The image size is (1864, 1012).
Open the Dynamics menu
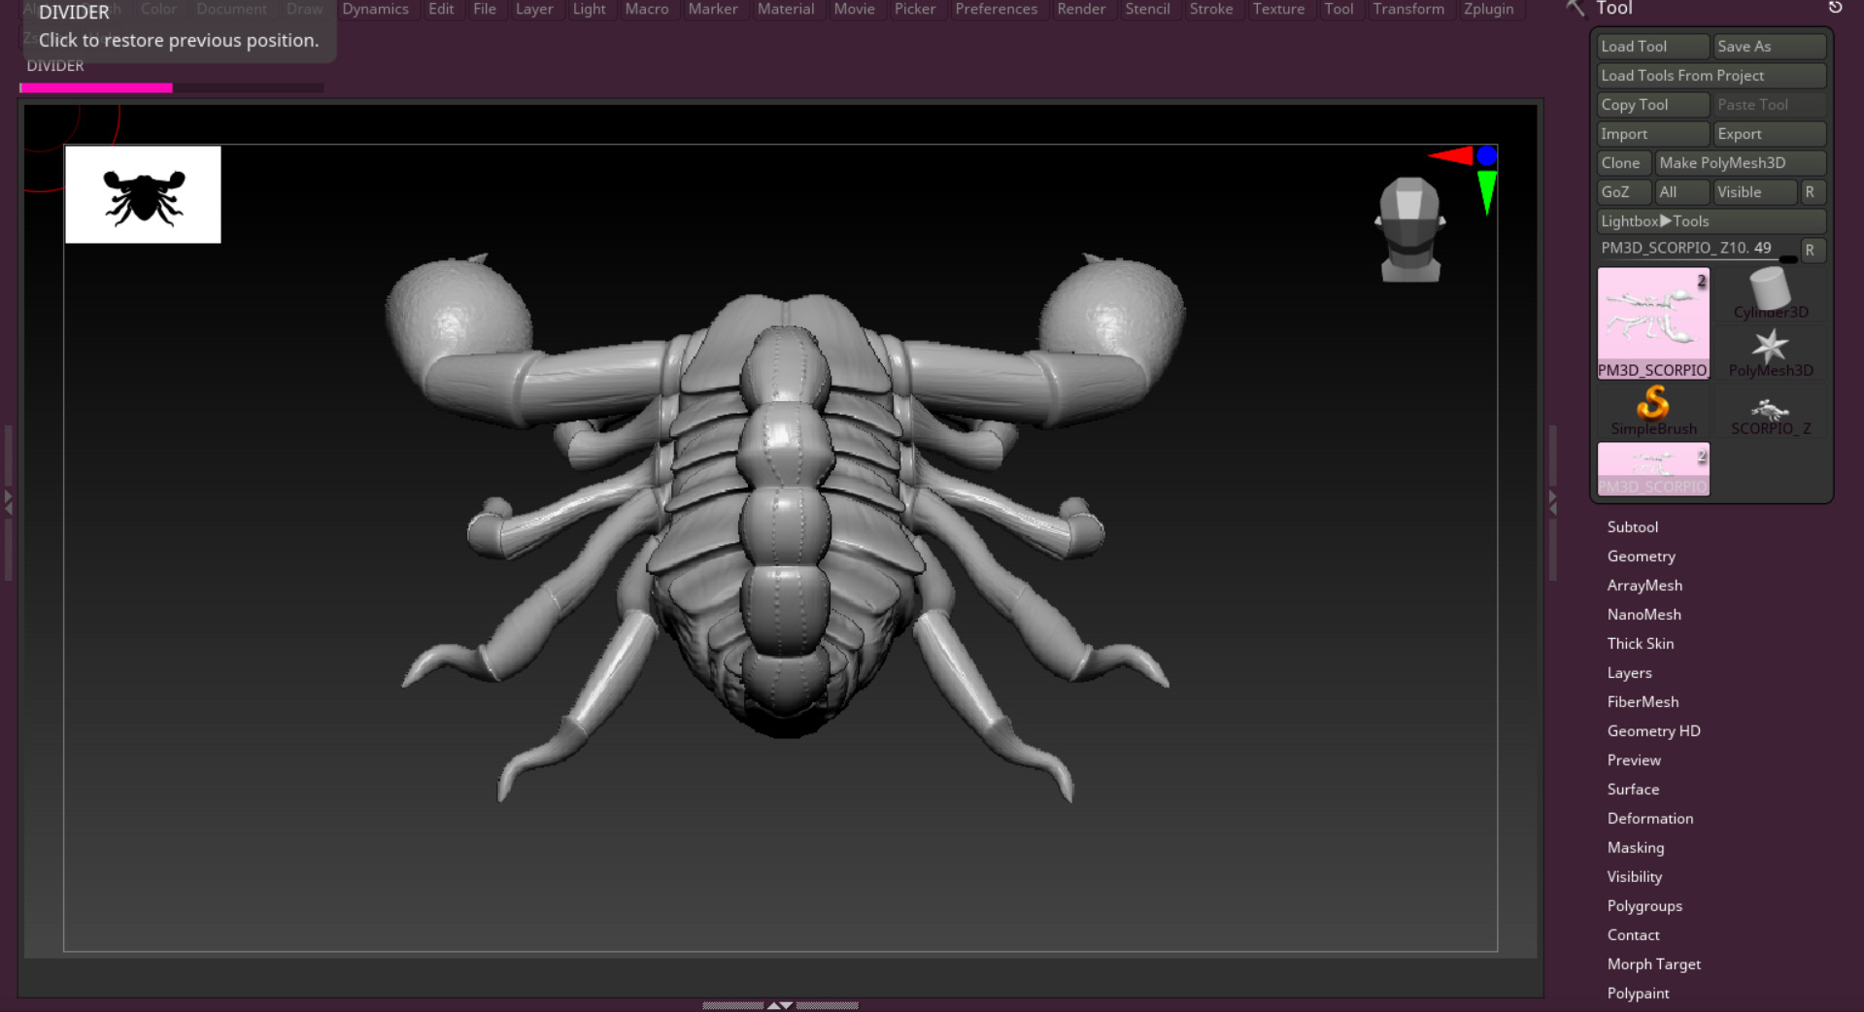pos(375,9)
